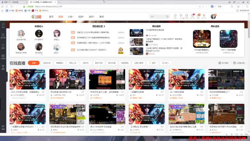This screenshot has width=250, height=141.
Task: Expand the collapsed left sidebar handle
Action: [x=7, y=77]
